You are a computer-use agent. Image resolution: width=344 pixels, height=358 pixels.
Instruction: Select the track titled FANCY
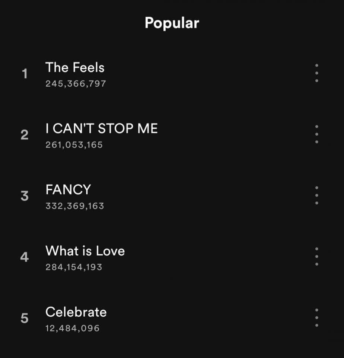click(x=68, y=190)
